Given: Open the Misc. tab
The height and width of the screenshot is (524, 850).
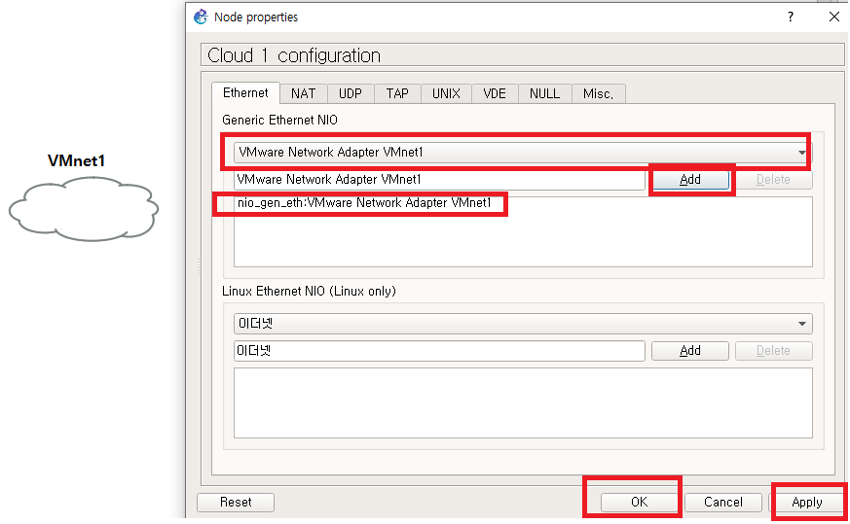Looking at the screenshot, I should click(x=599, y=93).
